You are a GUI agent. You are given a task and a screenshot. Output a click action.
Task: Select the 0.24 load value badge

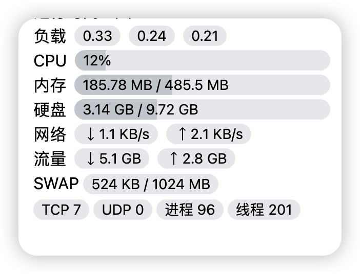[x=152, y=36]
